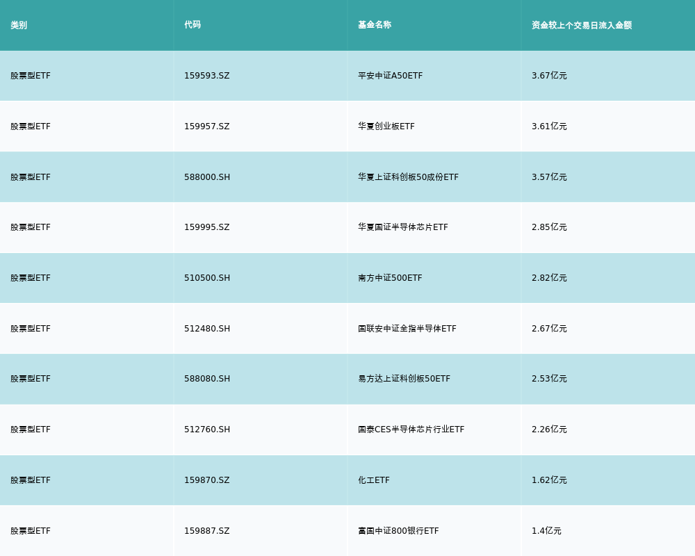Click the 2.82亿元 inflow value
This screenshot has height=556, width=695.
coord(549,278)
